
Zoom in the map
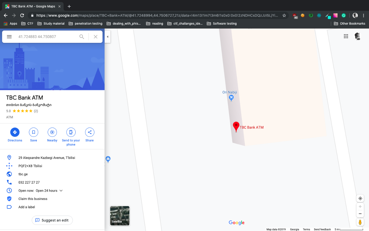coord(360,207)
